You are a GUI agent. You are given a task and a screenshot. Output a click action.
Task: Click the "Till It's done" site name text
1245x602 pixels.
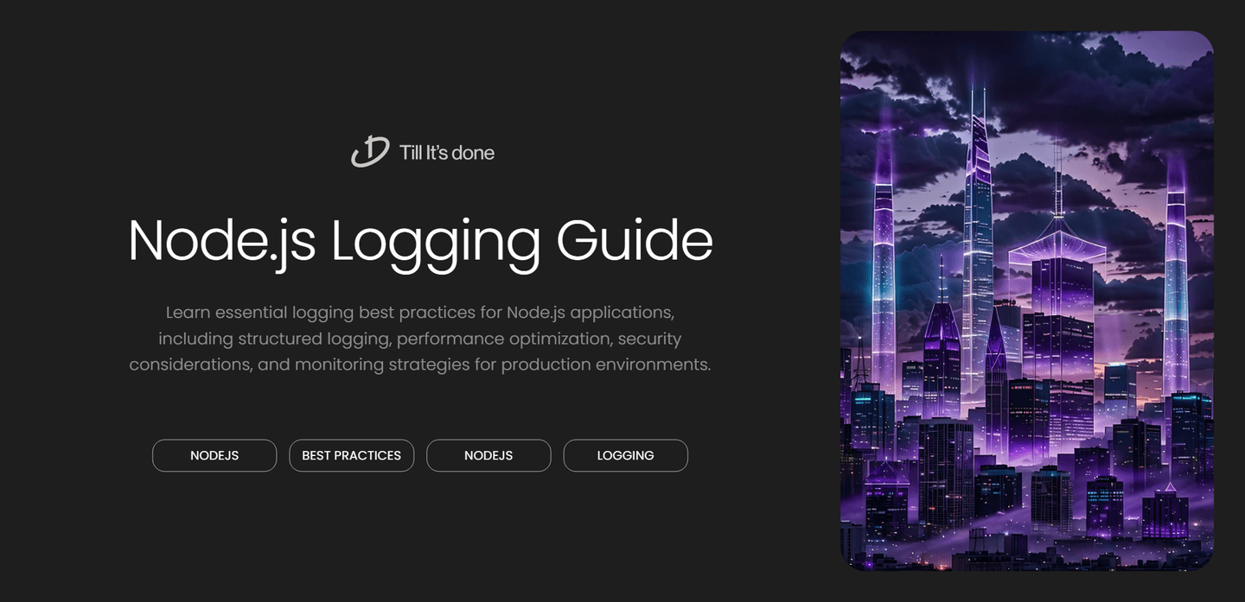(x=446, y=152)
